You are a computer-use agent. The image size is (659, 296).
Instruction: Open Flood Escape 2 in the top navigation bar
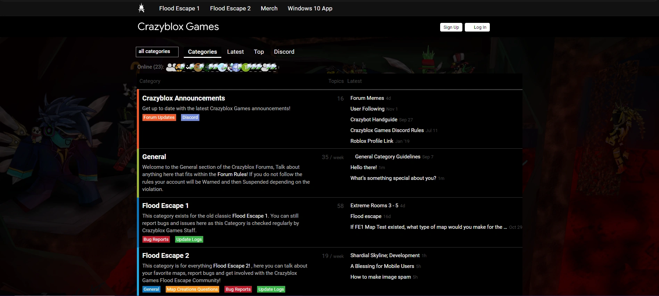pos(230,8)
